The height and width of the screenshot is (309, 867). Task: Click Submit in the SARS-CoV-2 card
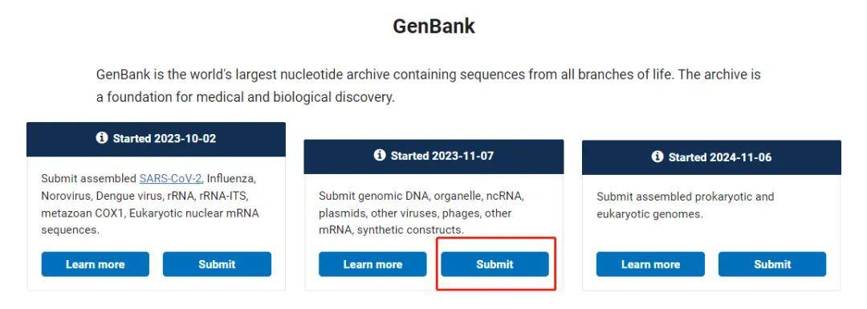pos(217,264)
